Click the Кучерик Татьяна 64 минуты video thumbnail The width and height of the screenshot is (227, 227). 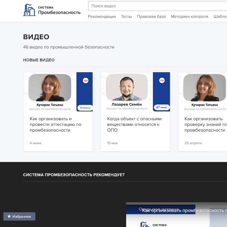[58, 92]
